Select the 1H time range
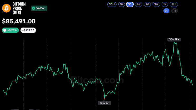196x110 pixels. point(122,4)
